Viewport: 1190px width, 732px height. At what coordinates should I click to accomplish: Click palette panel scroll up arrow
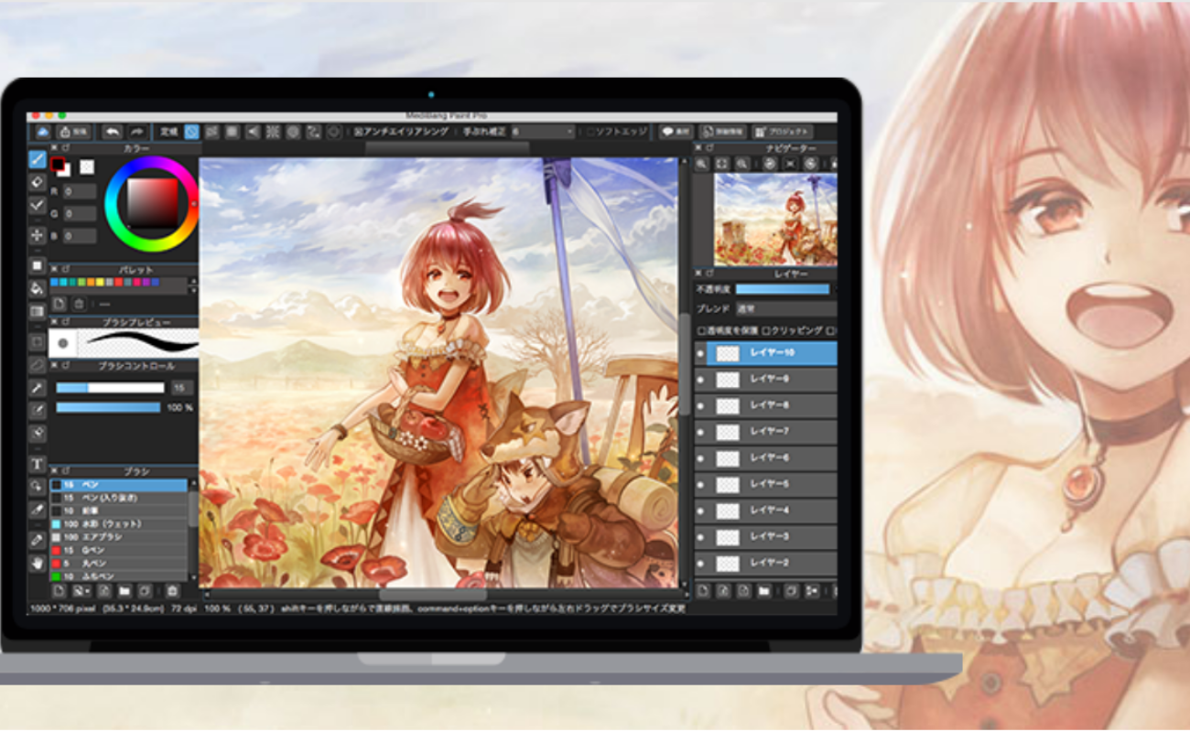pyautogui.click(x=193, y=281)
